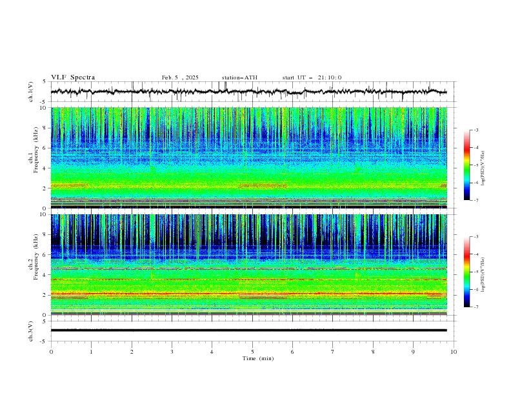This screenshot has width=511, height=395.
Task: Click the "10" tick on the time axis
Action: coord(454,352)
